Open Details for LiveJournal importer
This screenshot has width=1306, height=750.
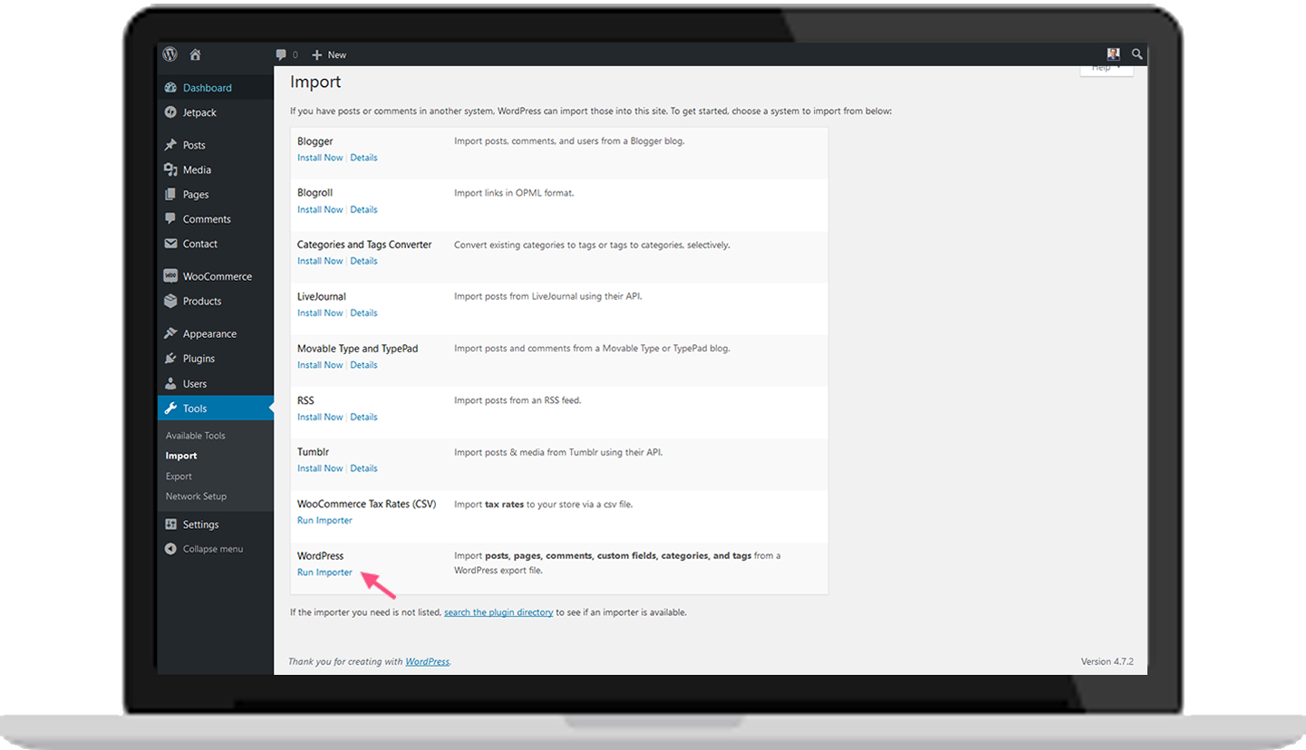363,312
